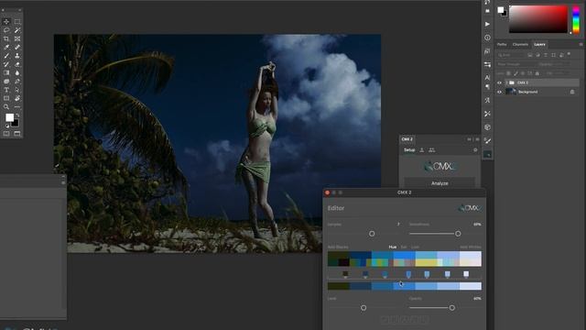Select the Hand tool
The height and width of the screenshot is (330, 586).
click(x=17, y=98)
